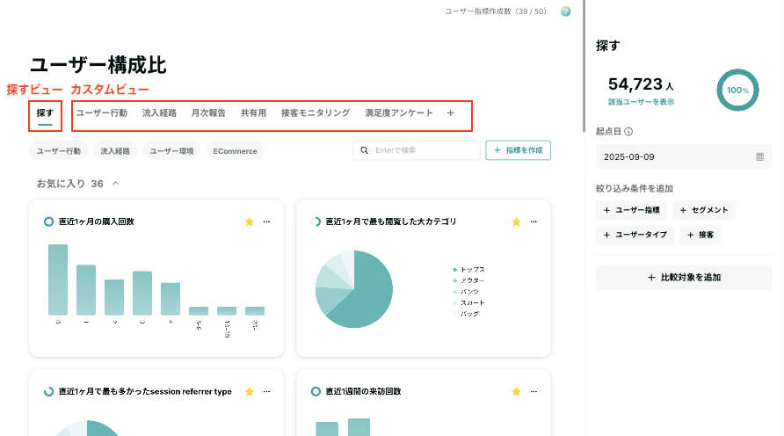Click the スカート legend entry

point(468,303)
